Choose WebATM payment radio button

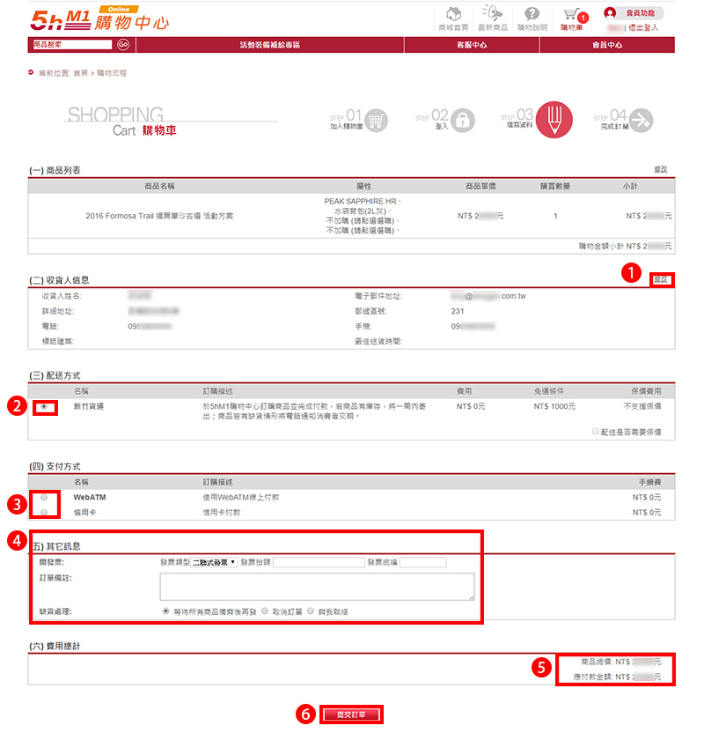point(44,498)
